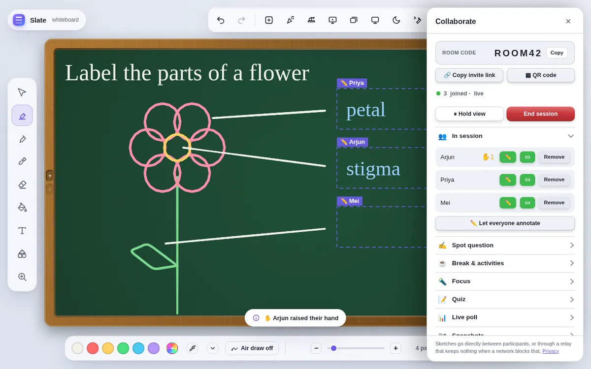591x369 pixels.
Task: Click the overlapping squares duplicate icon
Action: (354, 20)
